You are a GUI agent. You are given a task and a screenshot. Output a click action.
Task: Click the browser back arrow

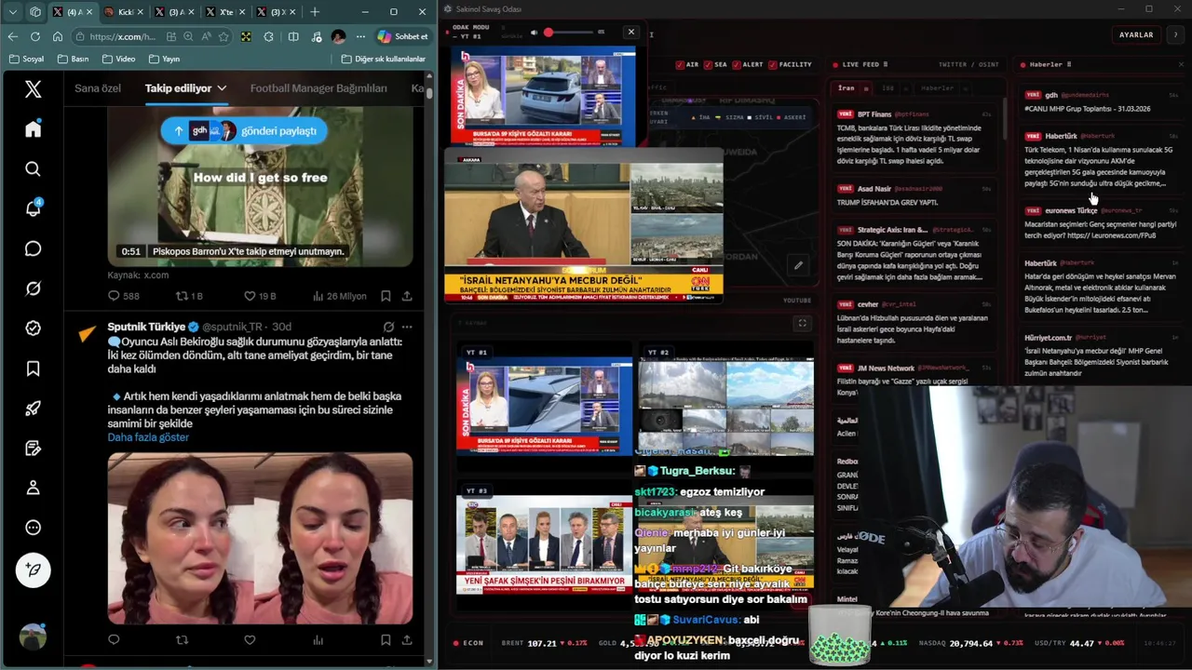tap(12, 36)
